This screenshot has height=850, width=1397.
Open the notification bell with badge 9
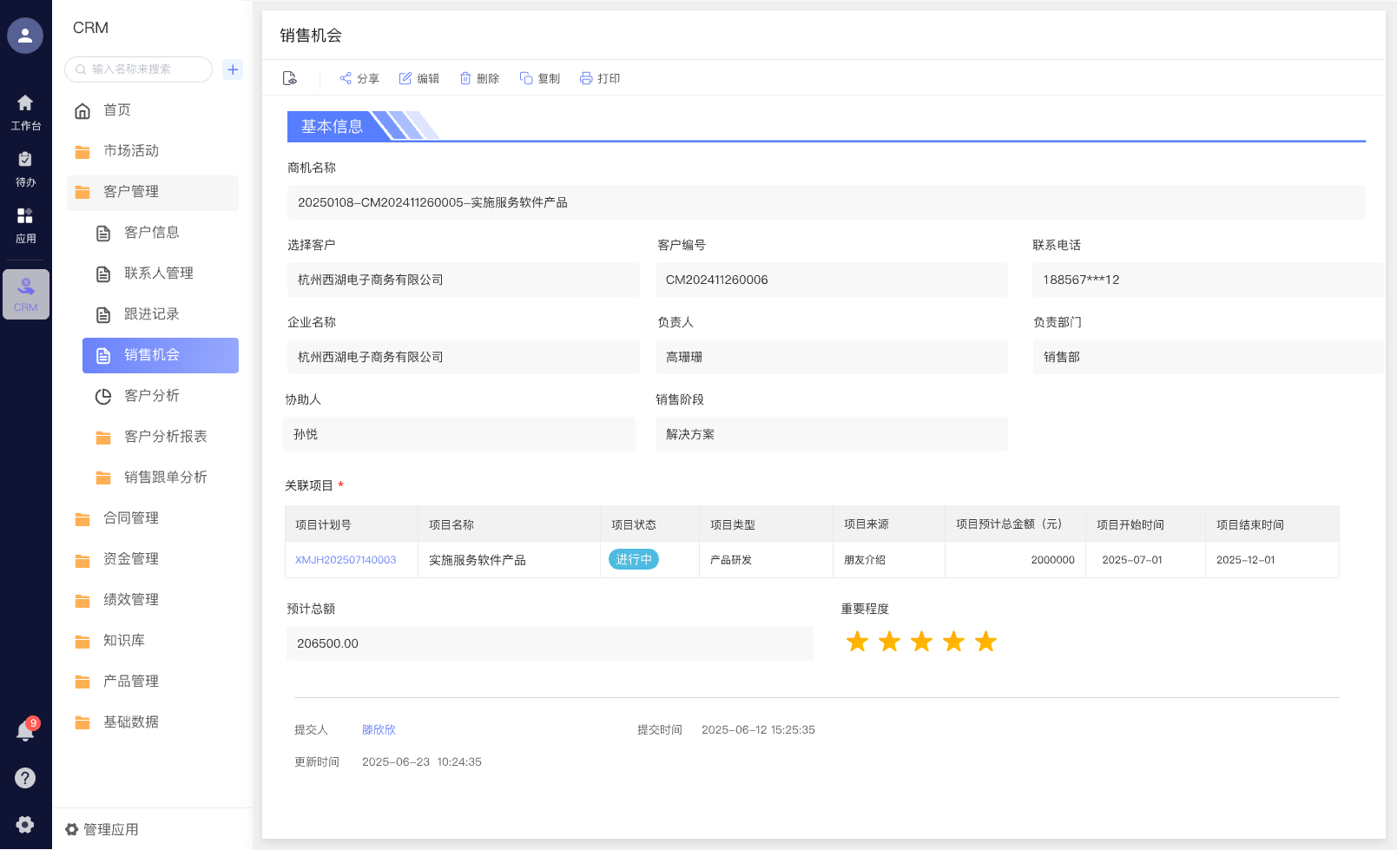(x=25, y=731)
